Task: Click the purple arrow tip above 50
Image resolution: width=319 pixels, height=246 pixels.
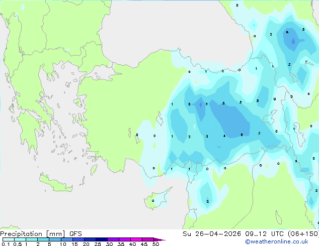Action: coord(159,239)
